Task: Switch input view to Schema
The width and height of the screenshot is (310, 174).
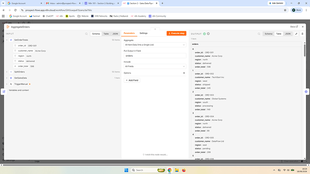Action: tap(96, 34)
